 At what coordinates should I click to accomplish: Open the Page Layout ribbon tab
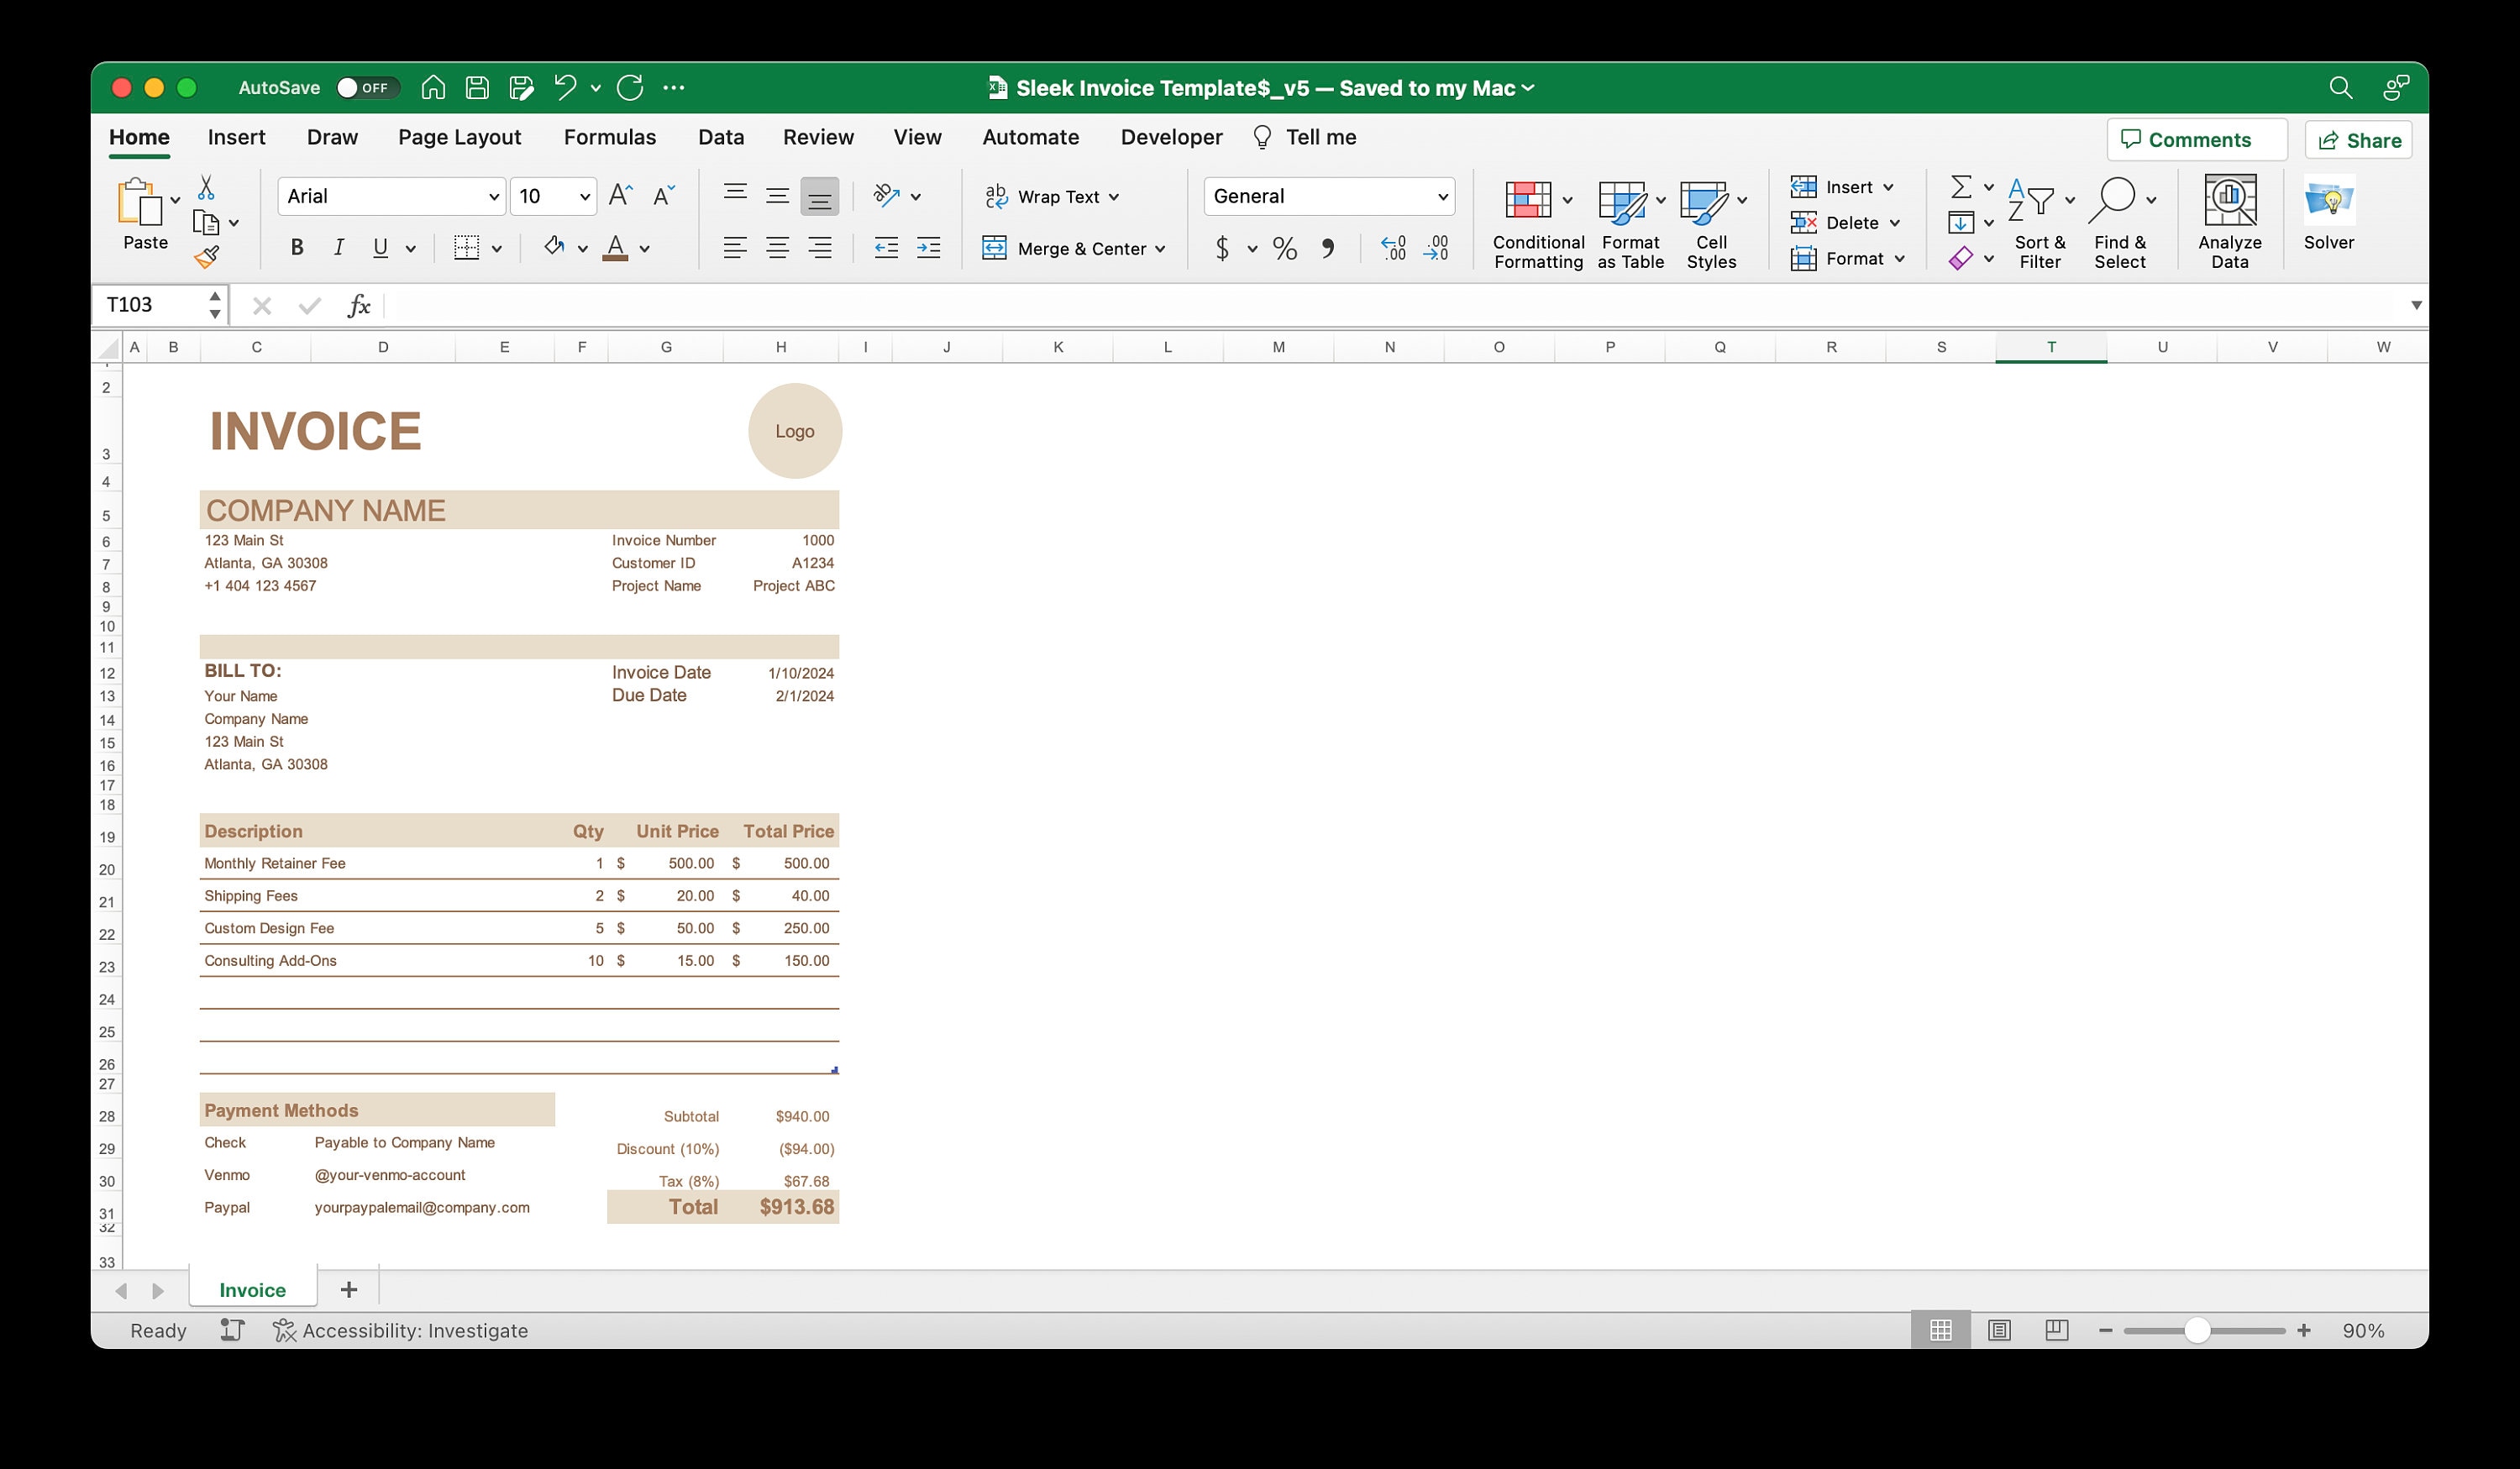point(460,137)
